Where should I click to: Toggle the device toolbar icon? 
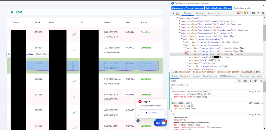pyautogui.click(x=178, y=13)
